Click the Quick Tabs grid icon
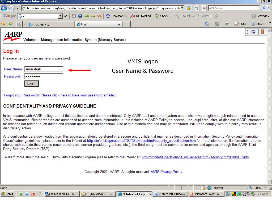This screenshot has height=204, width=272. coord(19,24)
